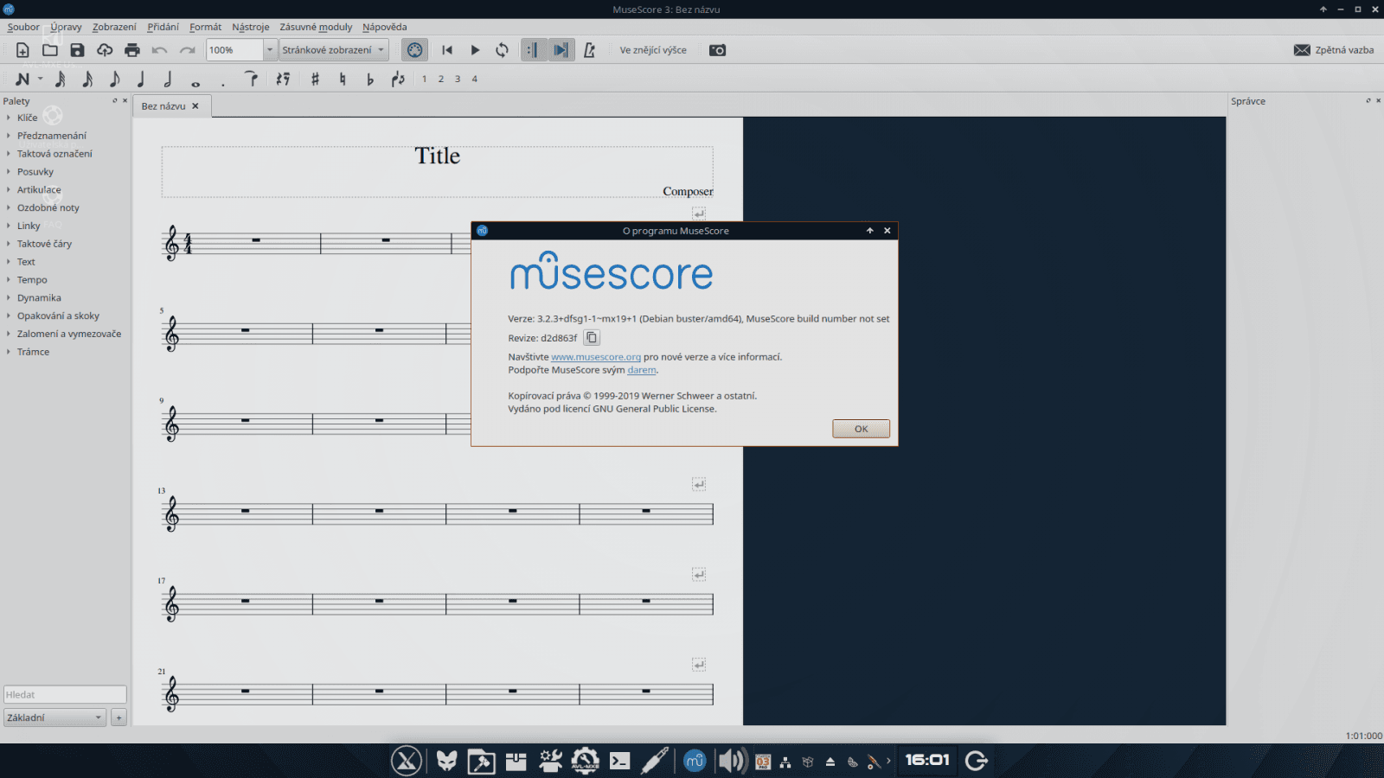Open the Stránkové zobrazení view dropdown

tap(333, 50)
